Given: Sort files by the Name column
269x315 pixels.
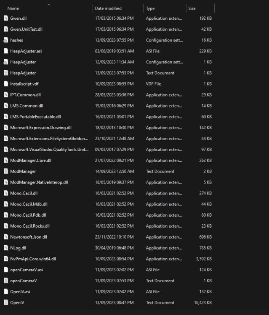Looking at the screenshot, I should (13, 8).
